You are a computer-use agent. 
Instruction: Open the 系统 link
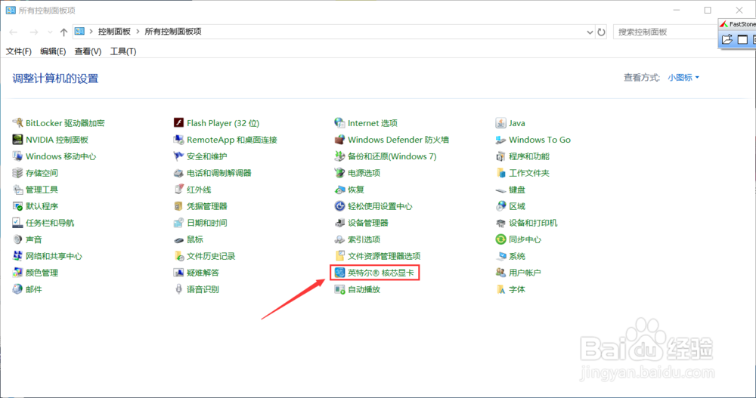(517, 256)
